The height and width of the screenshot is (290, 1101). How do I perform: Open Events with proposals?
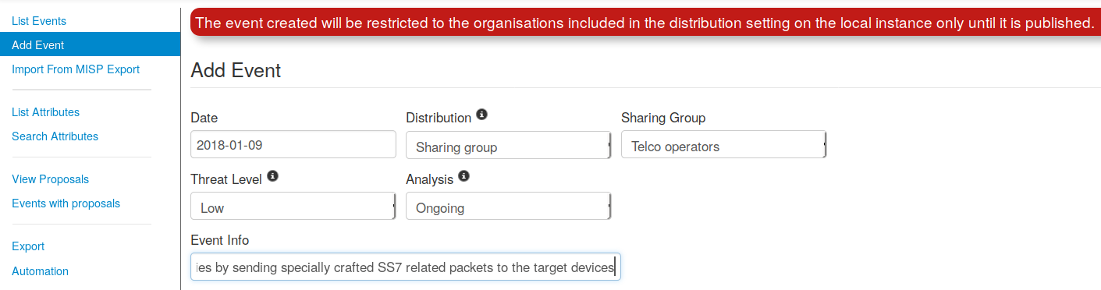point(66,203)
